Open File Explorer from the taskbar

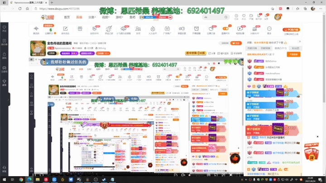click(38, 179)
